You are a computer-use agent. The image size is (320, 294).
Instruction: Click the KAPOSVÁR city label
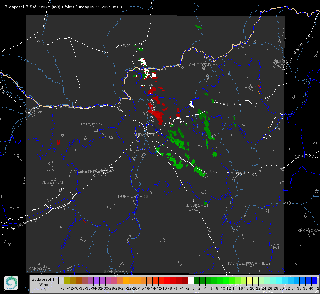pos(40,268)
